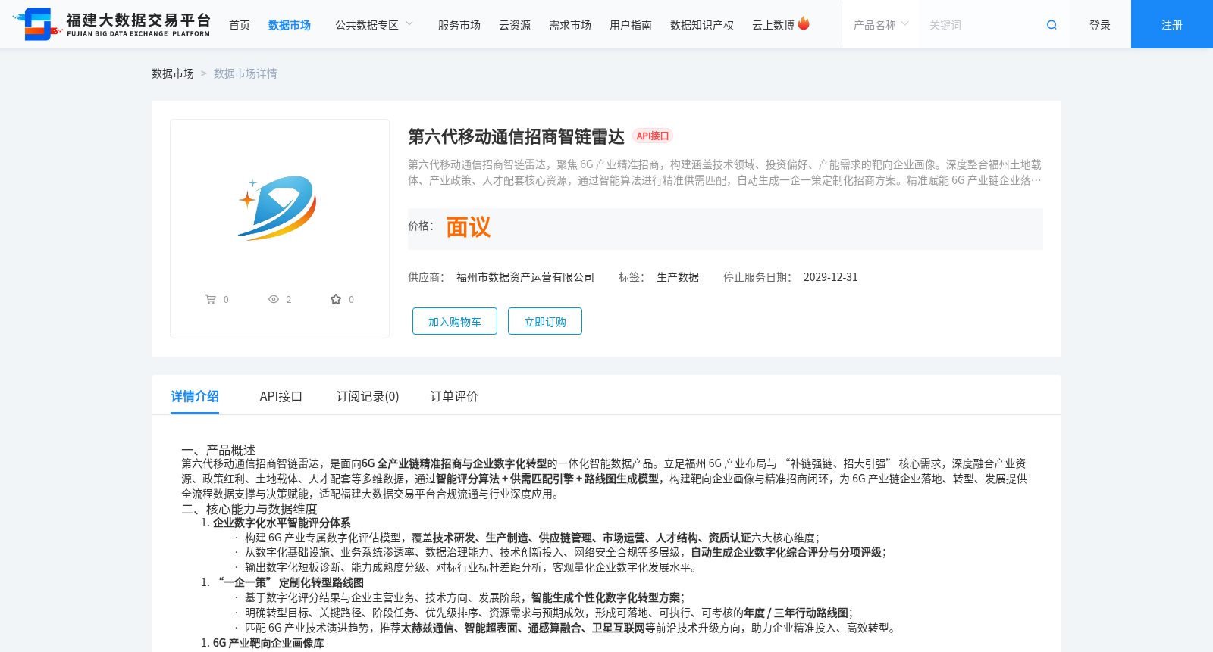The image size is (1213, 652).
Task: Switch to the 详情介绍 tab
Action: 195,396
